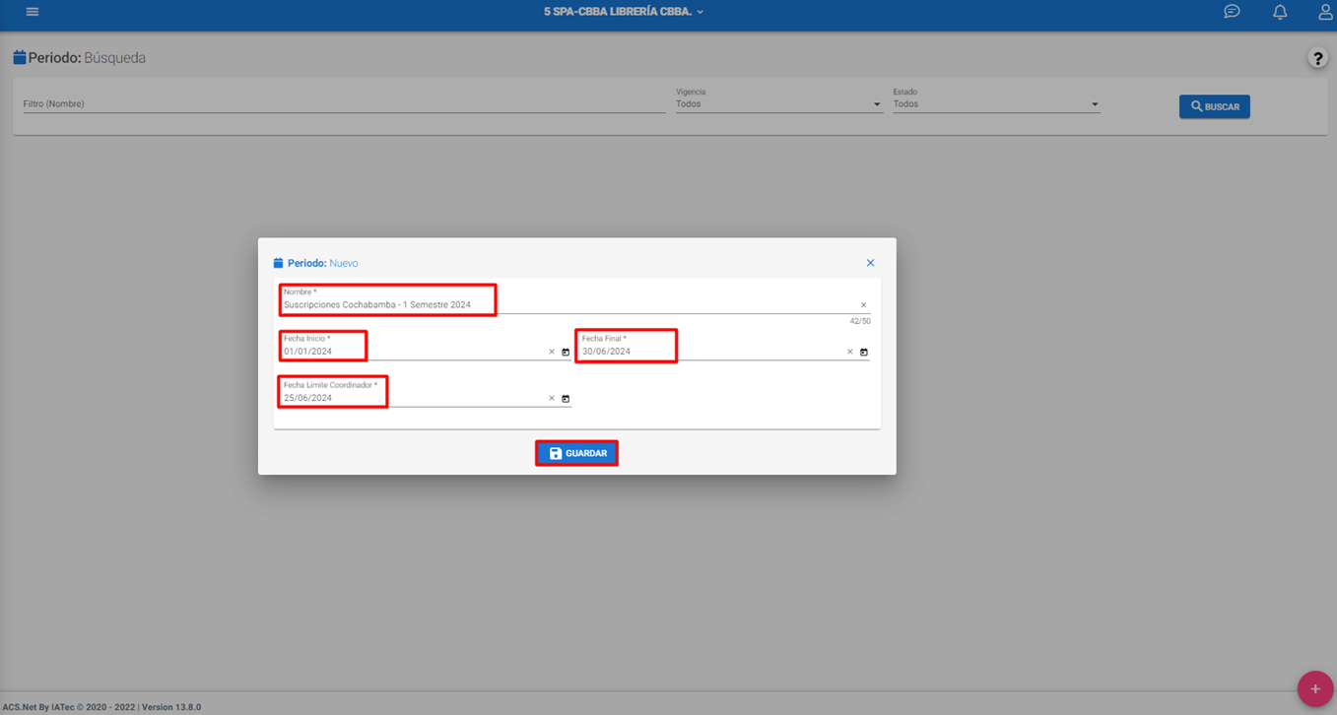Open the help question mark icon
Screen dimensions: 1337x715
1317,58
